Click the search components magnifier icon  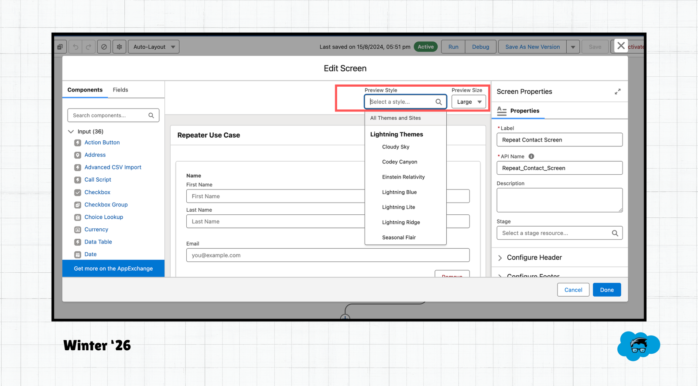151,115
